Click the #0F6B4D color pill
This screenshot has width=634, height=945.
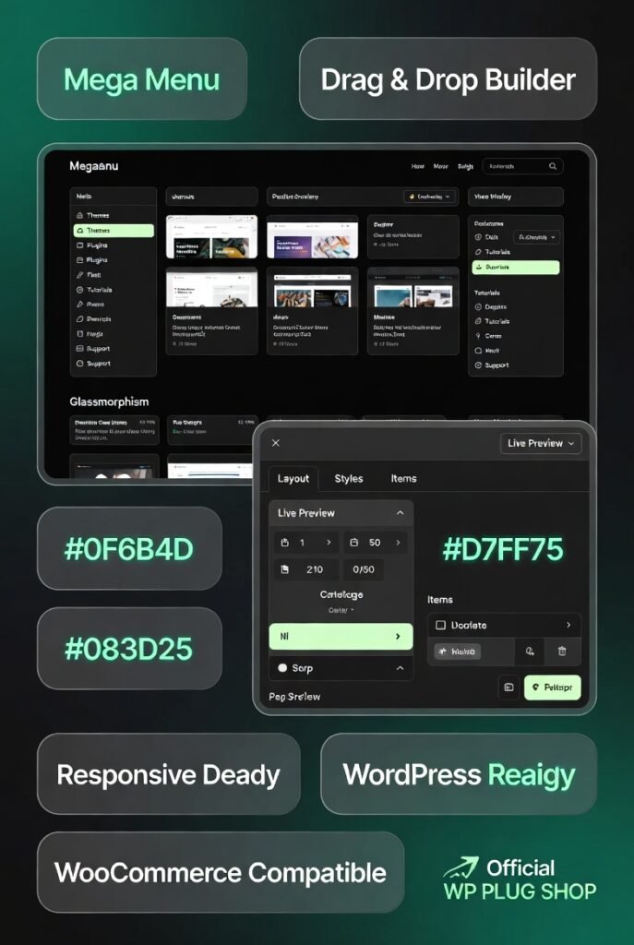click(x=129, y=548)
